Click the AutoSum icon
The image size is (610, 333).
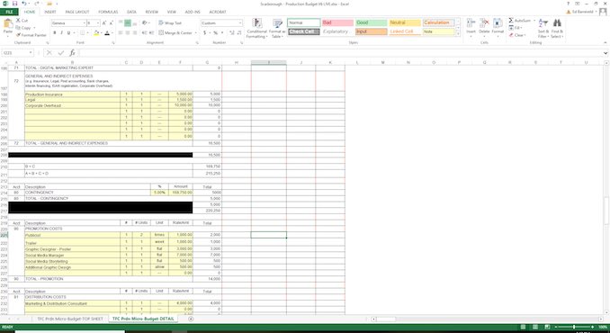521,20
